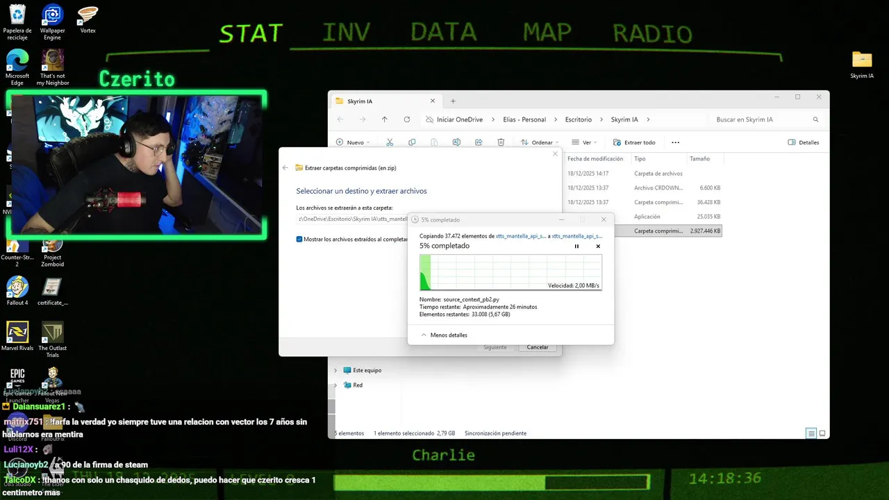Switch Explorer to details list view icon
Image resolution: width=889 pixels, height=500 pixels.
click(x=811, y=433)
